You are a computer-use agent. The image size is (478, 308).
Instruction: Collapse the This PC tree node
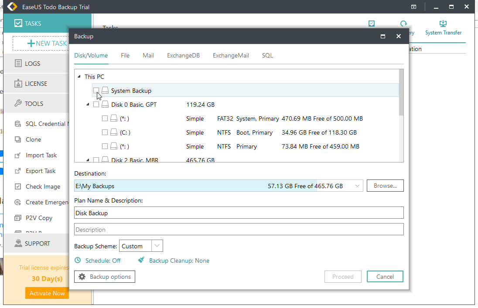tap(79, 77)
